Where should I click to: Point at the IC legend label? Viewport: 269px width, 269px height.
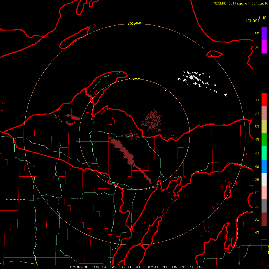point(256,193)
